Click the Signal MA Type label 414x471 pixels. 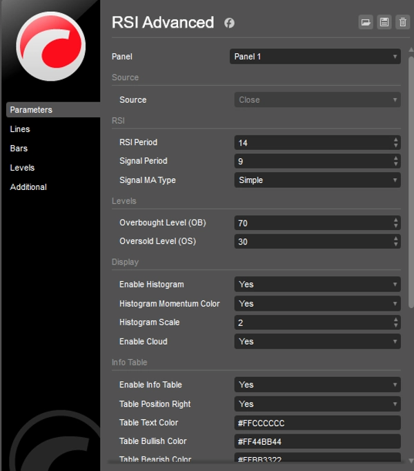148,180
